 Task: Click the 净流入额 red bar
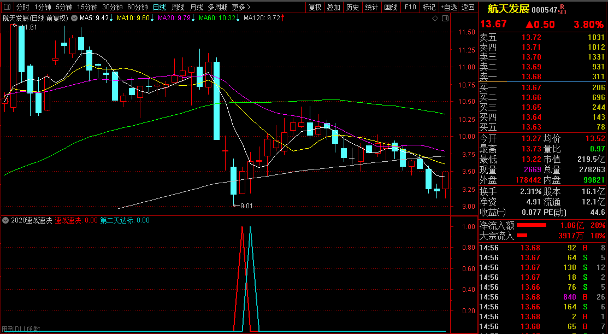(x=532, y=225)
